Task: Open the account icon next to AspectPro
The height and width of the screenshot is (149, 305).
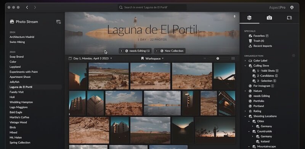Action: coord(292,7)
